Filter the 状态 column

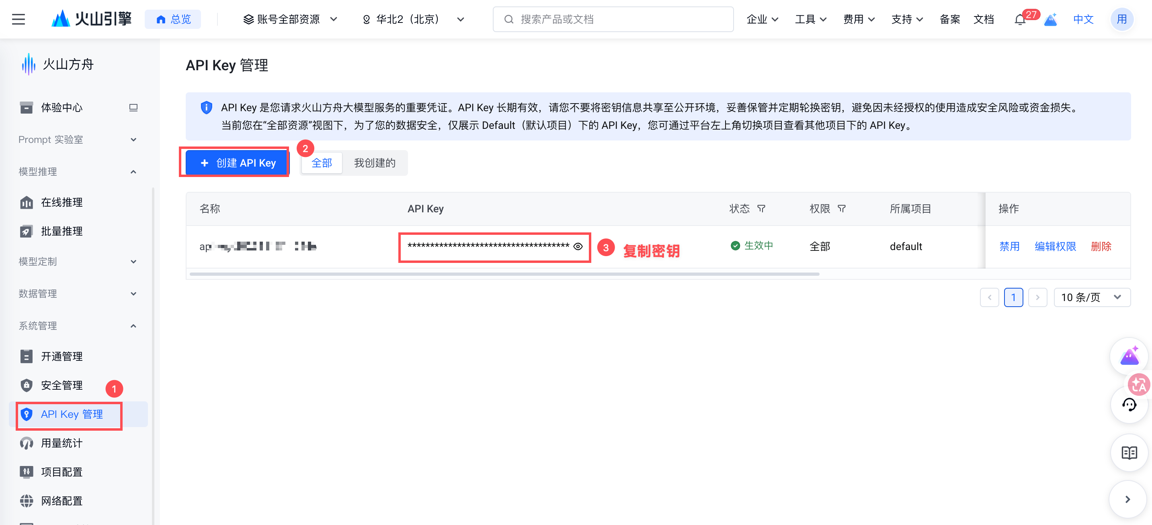(x=761, y=208)
